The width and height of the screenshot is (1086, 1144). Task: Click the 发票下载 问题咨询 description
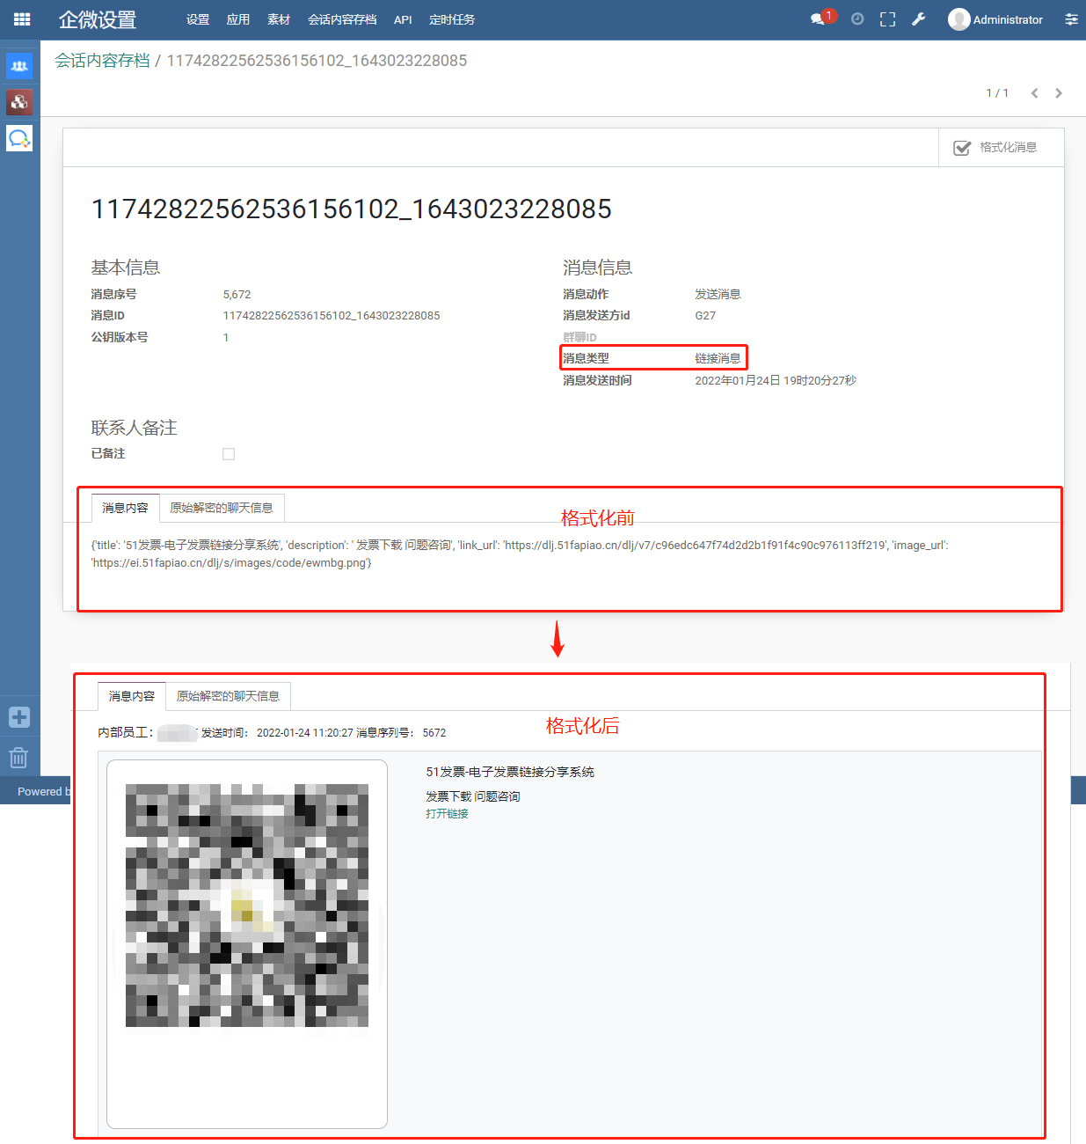[x=473, y=796]
